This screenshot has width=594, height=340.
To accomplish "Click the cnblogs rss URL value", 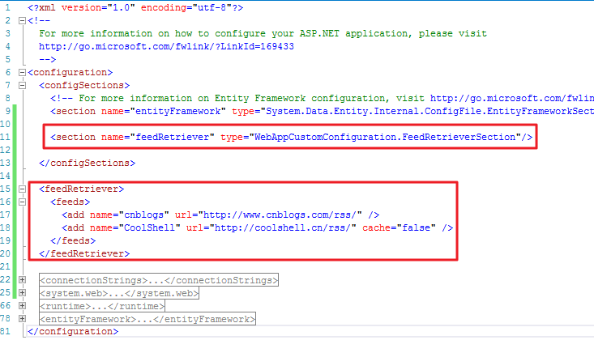I will pyautogui.click(x=280, y=215).
